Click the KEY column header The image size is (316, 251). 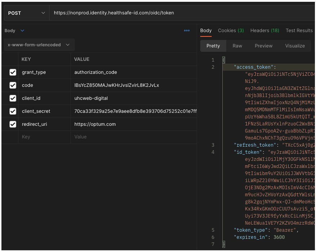click(x=26, y=59)
